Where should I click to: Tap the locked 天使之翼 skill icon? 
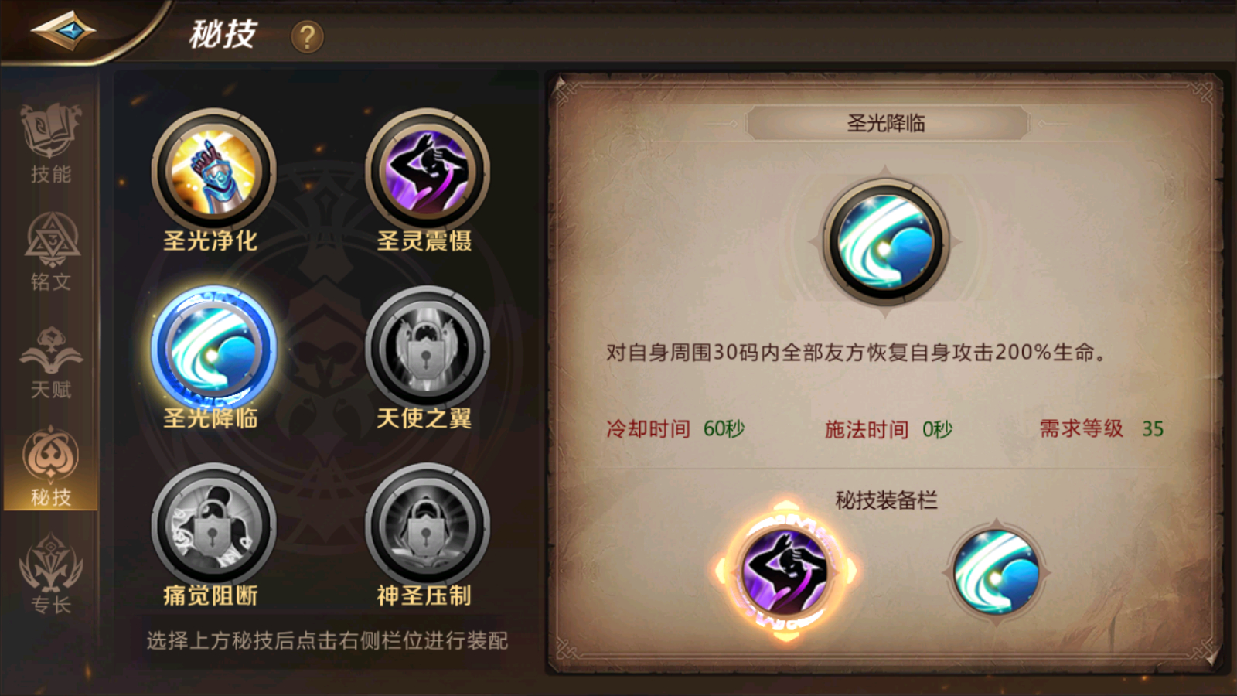pos(428,349)
